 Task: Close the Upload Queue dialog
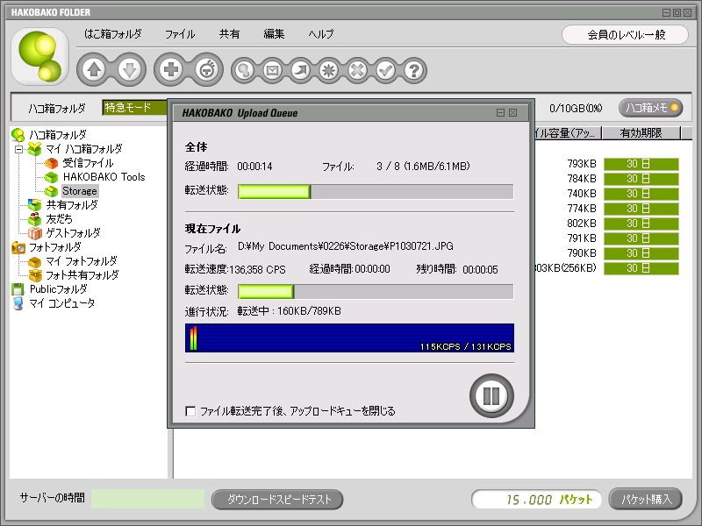[x=513, y=113]
